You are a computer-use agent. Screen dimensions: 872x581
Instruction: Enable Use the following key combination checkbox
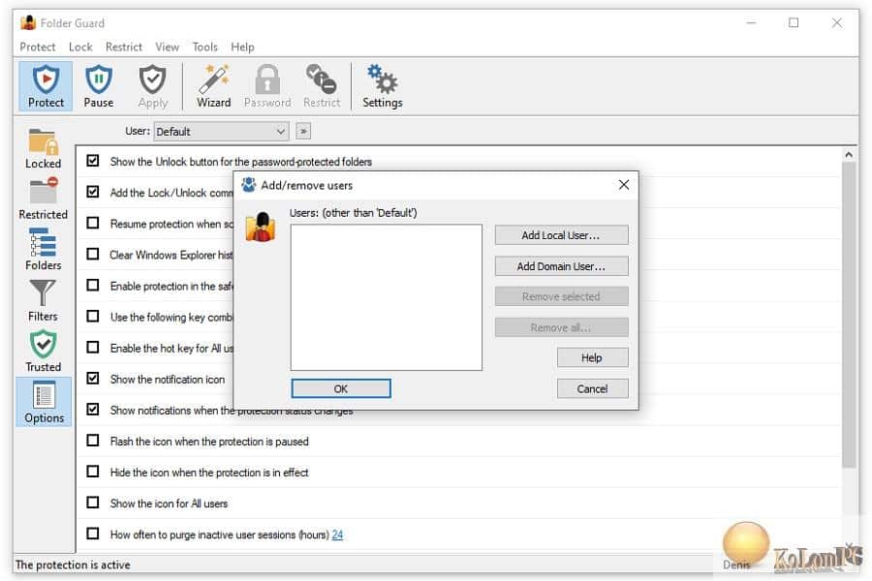tap(93, 317)
